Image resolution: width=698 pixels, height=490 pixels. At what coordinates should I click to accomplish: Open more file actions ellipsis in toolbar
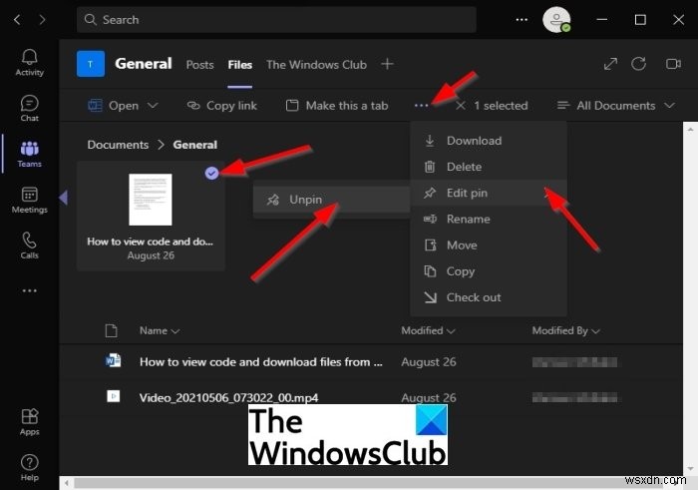pos(421,106)
